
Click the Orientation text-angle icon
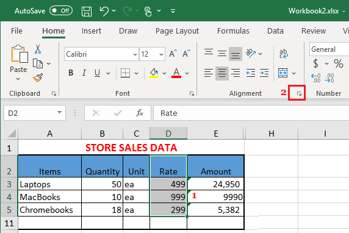(x=251, y=54)
